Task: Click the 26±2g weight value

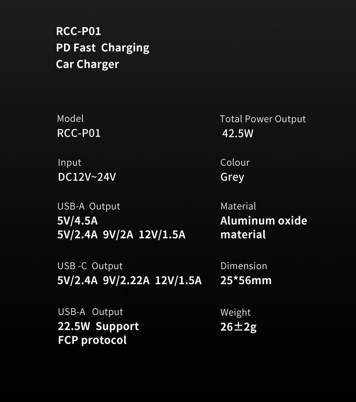Action: point(238,327)
